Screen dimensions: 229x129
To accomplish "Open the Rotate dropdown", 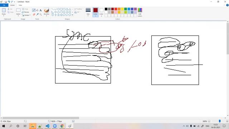I will coord(26,15).
